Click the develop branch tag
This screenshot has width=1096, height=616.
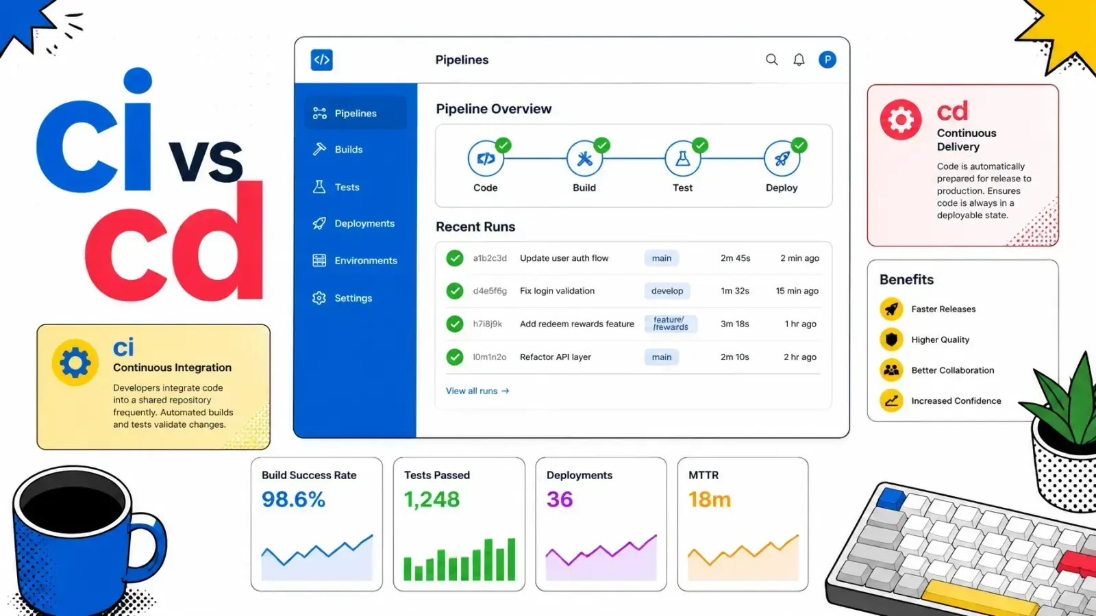667,291
